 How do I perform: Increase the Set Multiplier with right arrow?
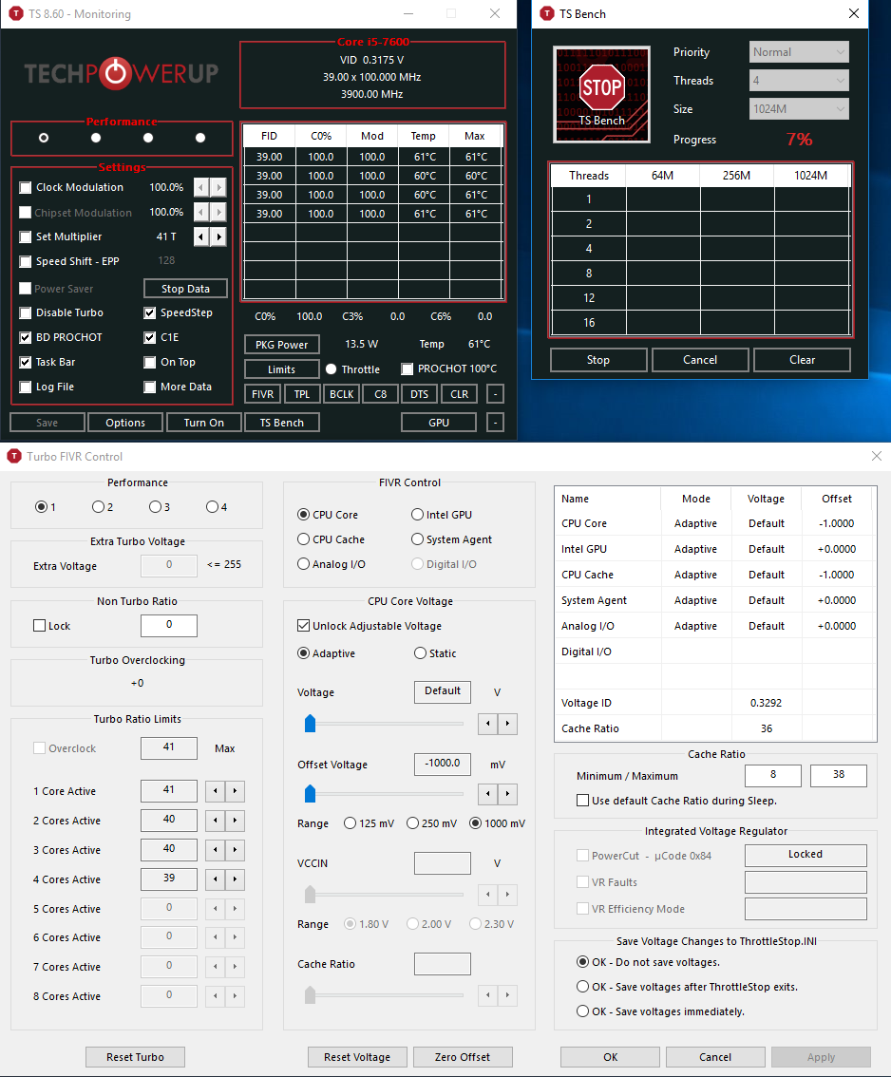pyautogui.click(x=219, y=236)
